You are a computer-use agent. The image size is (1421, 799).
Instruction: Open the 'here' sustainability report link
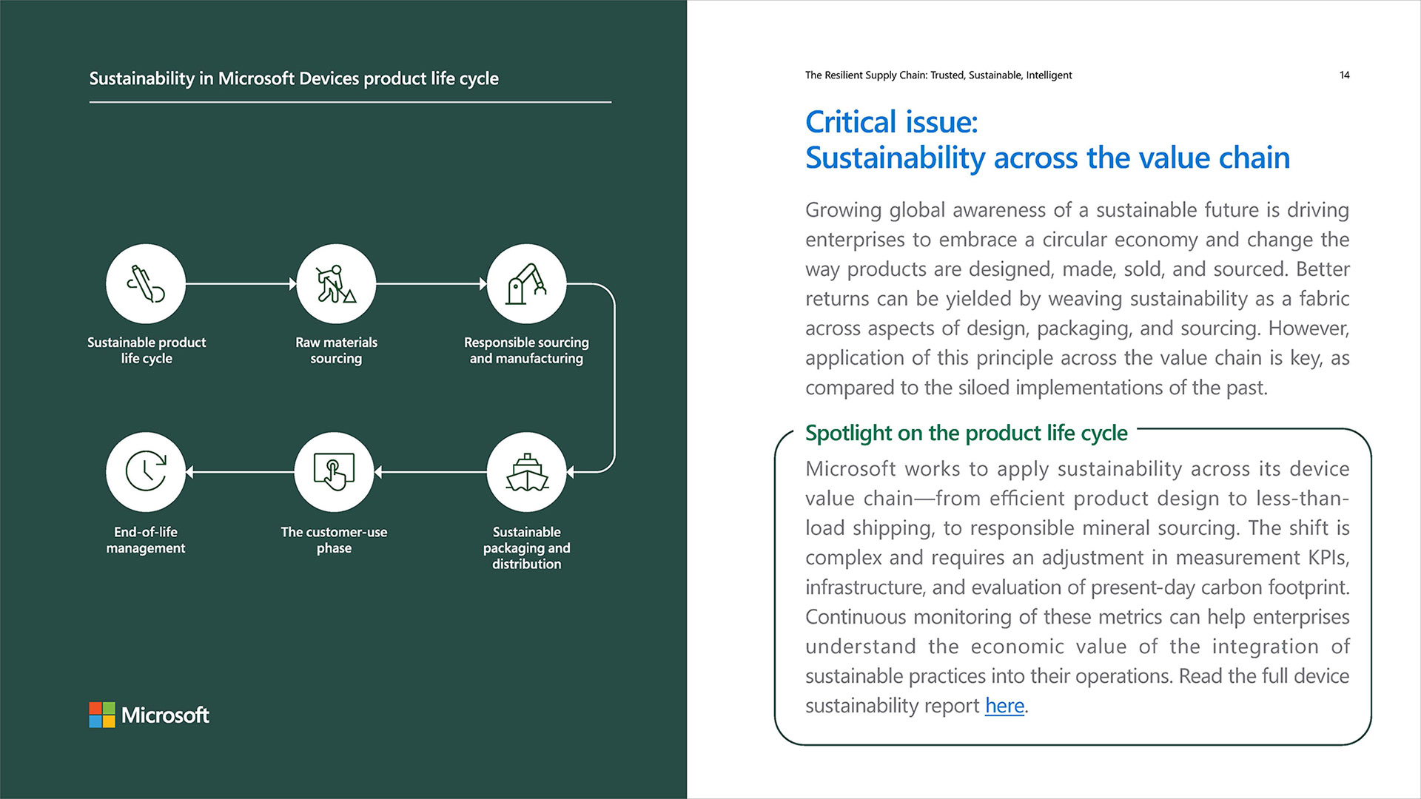[x=1004, y=706]
